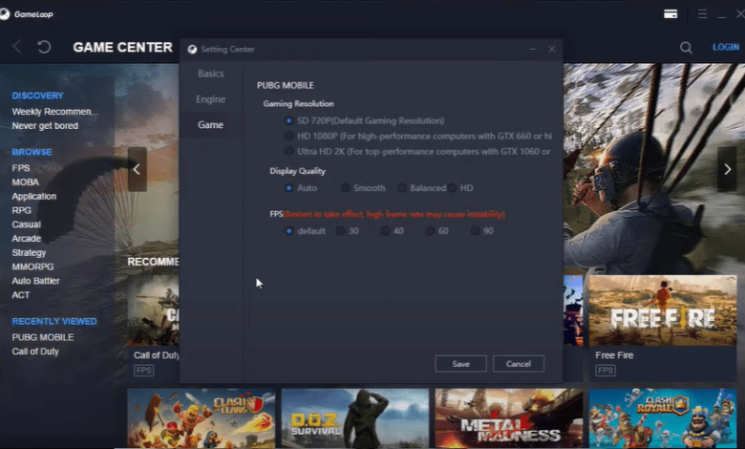Click the Setting Center logo icon
745x449 pixels.
[192, 50]
